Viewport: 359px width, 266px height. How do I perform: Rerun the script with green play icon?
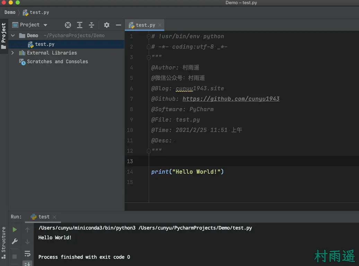point(15,230)
